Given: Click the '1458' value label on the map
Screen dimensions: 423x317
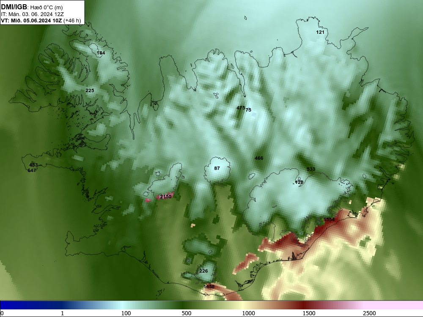Looking at the screenshot, I should click(x=209, y=287).
